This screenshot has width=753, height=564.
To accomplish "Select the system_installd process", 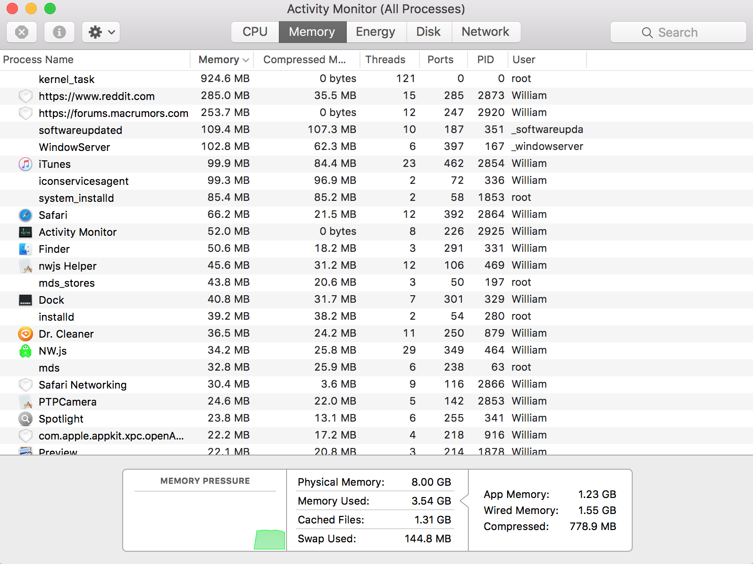I will click(376, 198).
